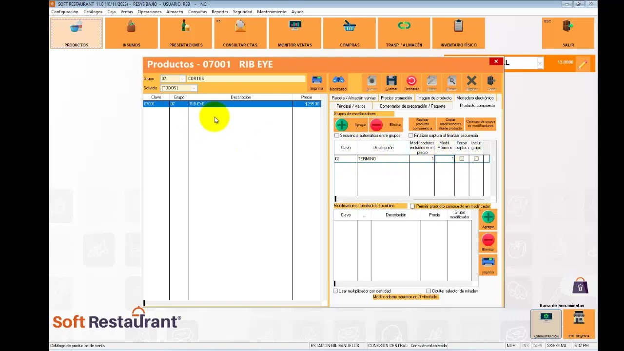The image size is (624, 351).
Task: Open Consultar Ctas. from the toolbar
Action: (x=240, y=33)
